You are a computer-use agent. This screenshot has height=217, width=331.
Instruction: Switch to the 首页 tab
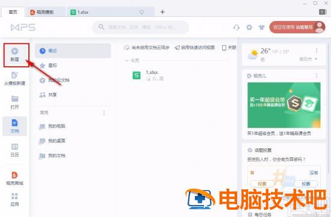coord(13,12)
